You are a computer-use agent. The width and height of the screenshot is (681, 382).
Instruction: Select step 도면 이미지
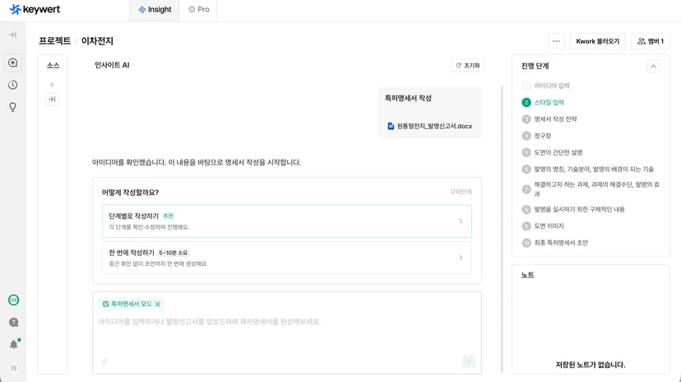[543, 226]
